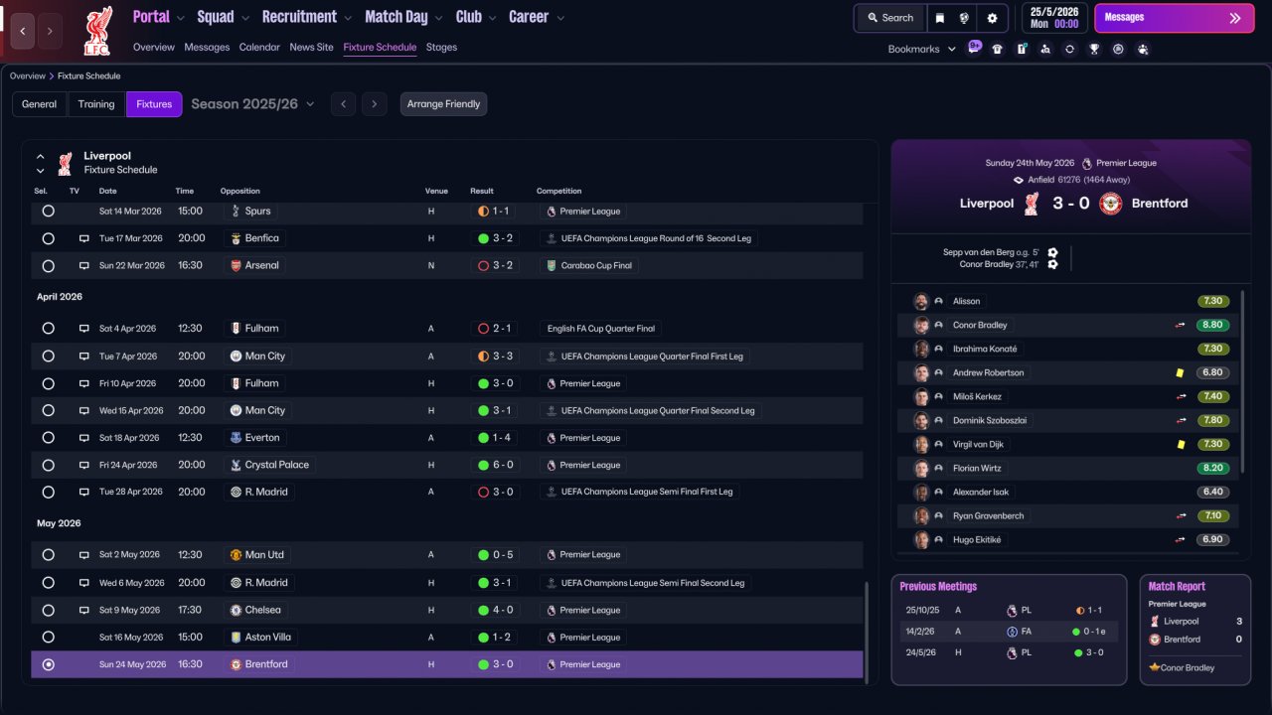This screenshot has height=715, width=1272.
Task: Click the Liverpool club crest logo
Action: (97, 31)
